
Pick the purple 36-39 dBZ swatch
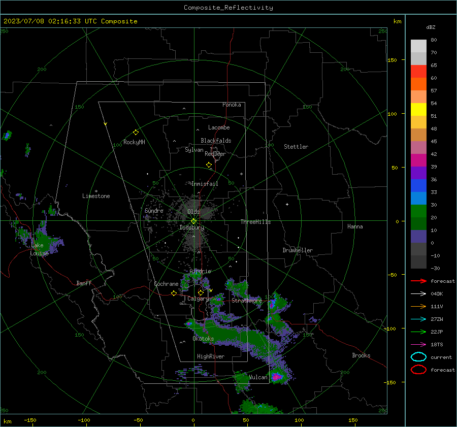(418, 173)
